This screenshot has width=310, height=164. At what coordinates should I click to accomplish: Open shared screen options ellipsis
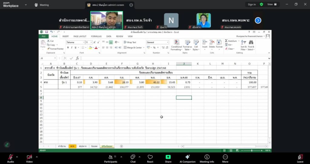pos(131,5)
